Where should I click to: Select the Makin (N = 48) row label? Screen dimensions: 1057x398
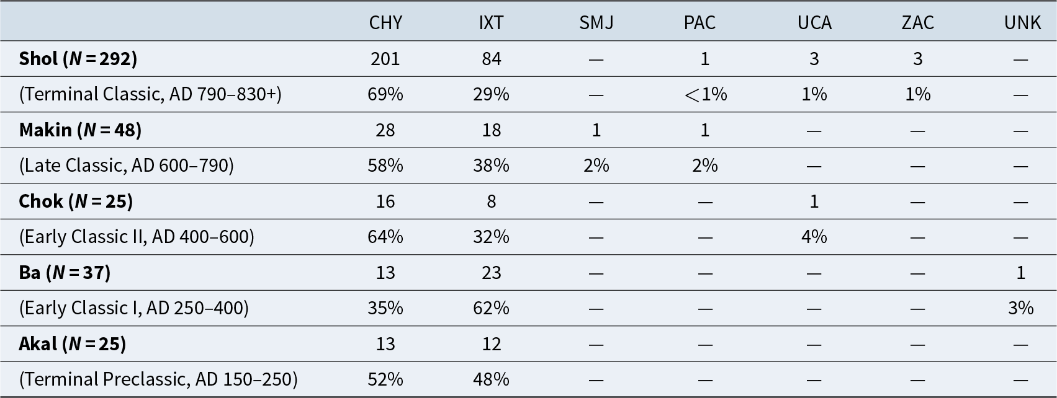click(80, 130)
